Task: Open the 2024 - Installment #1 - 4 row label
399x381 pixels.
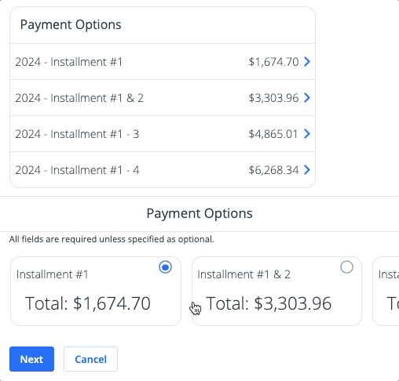Action: point(77,170)
